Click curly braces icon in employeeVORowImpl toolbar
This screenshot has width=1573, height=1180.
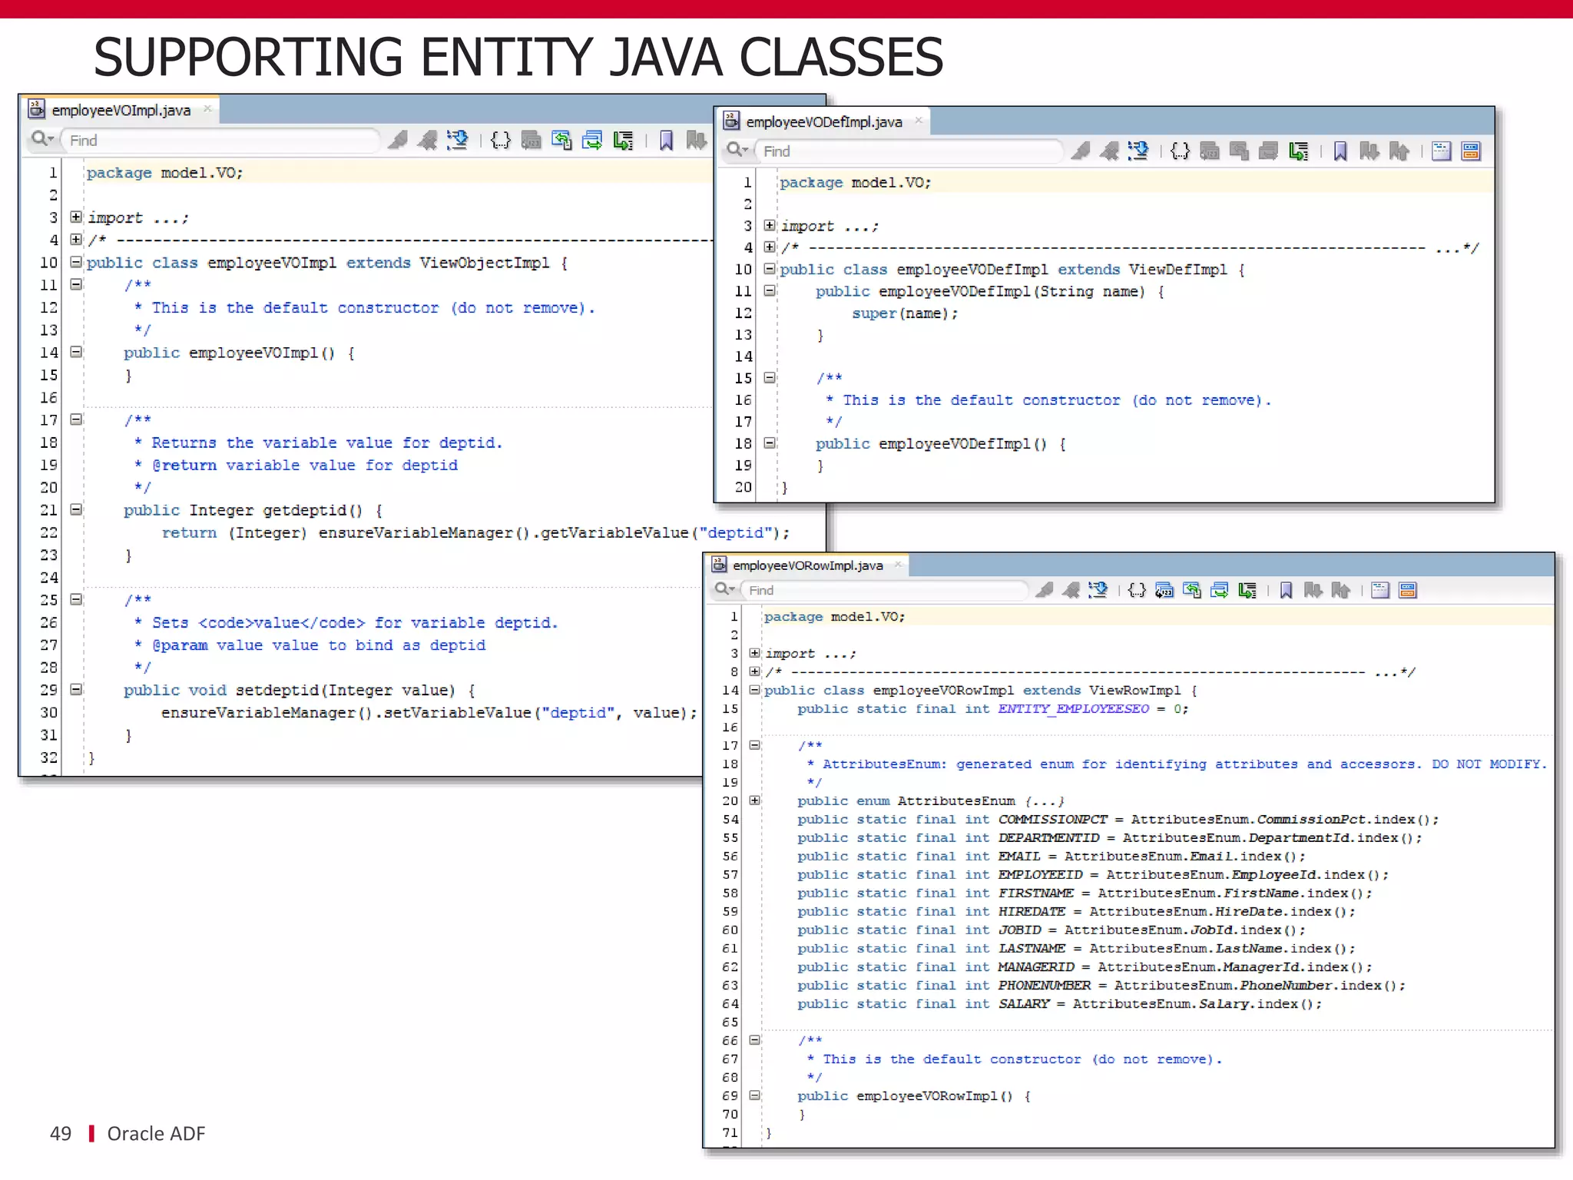[1137, 590]
